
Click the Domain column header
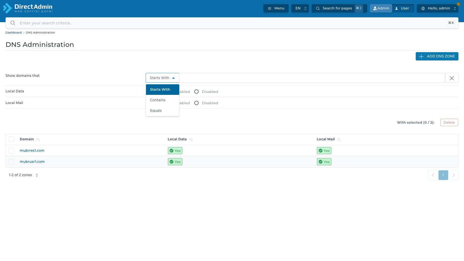tap(27, 139)
